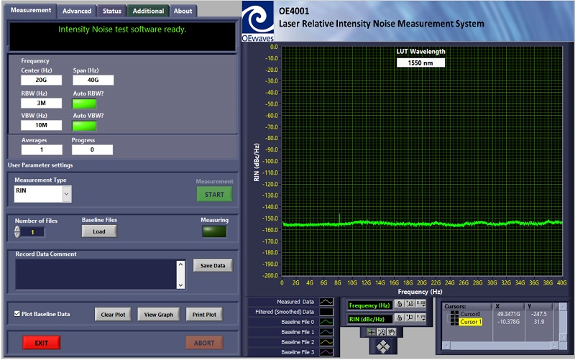
Task: Click the green START measurement button
Action: 214,194
